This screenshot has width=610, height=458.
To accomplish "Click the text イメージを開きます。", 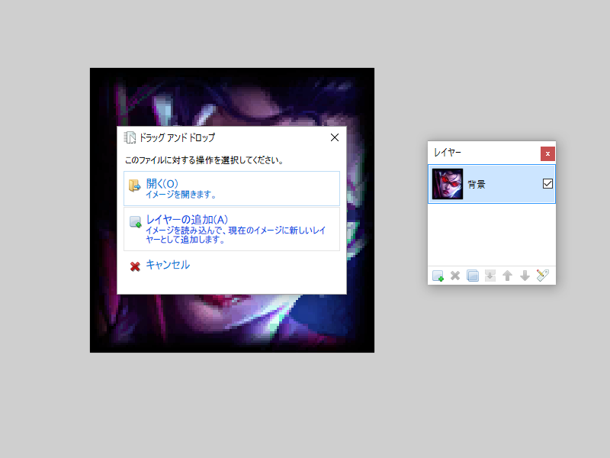I will click(181, 195).
